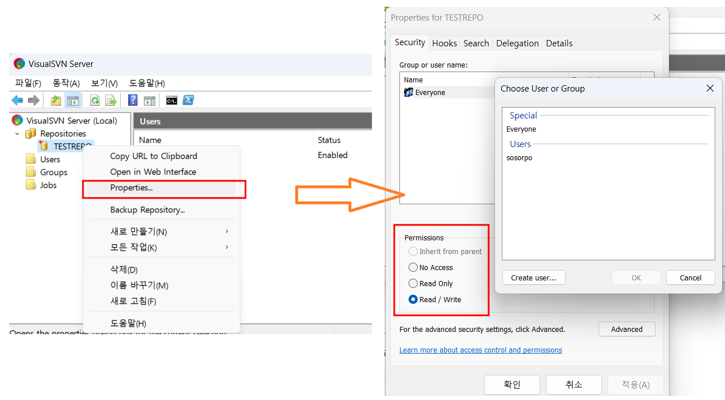Click the Jobs folder icon in tree
The height and width of the screenshot is (400, 725).
click(31, 185)
